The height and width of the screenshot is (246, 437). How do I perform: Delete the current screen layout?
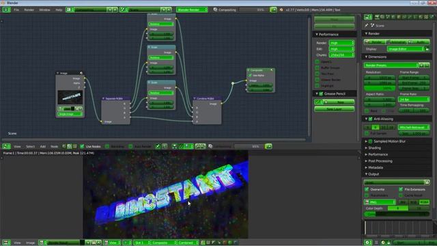[x=115, y=10]
